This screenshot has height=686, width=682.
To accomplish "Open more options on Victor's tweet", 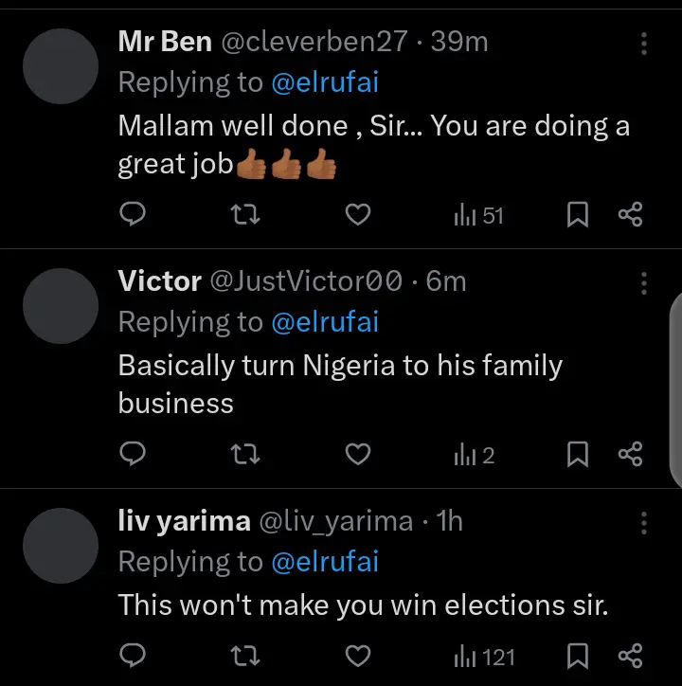I will pos(644,283).
